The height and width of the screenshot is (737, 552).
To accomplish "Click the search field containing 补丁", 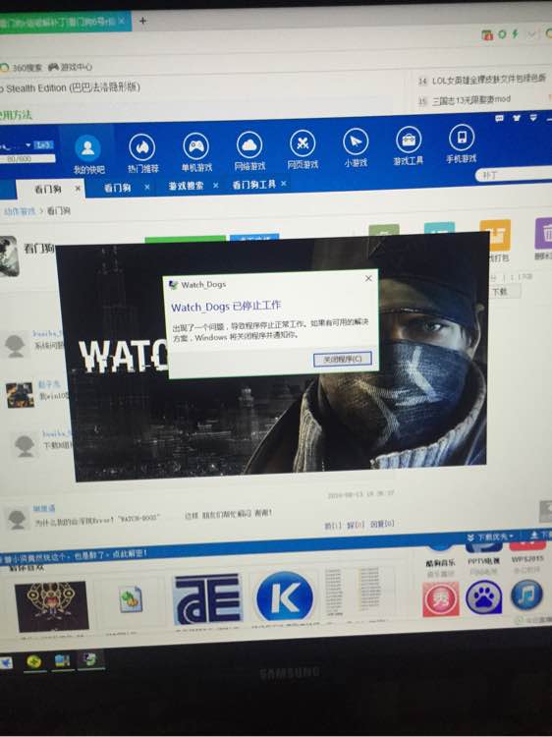I will coord(514,174).
